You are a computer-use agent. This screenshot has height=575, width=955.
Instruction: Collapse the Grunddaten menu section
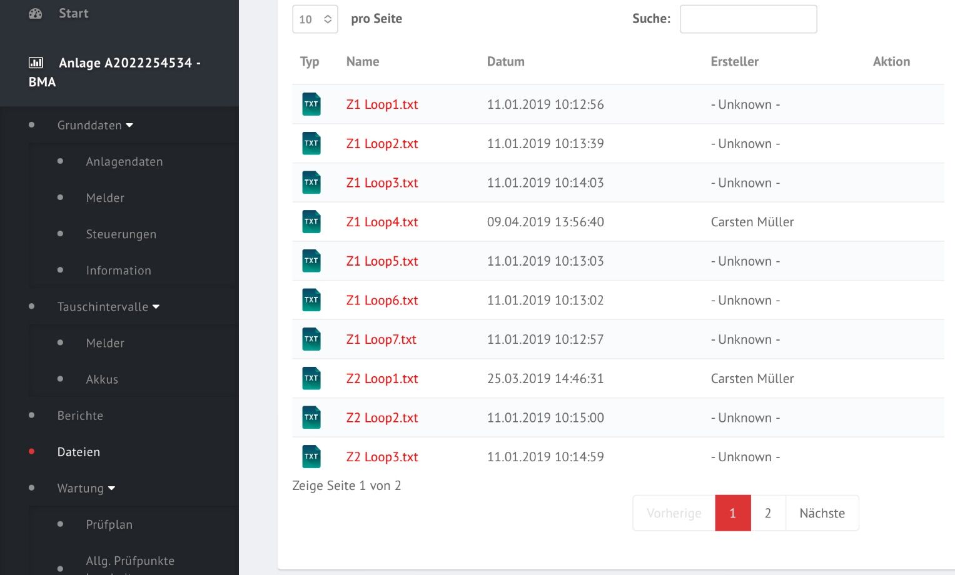point(95,125)
